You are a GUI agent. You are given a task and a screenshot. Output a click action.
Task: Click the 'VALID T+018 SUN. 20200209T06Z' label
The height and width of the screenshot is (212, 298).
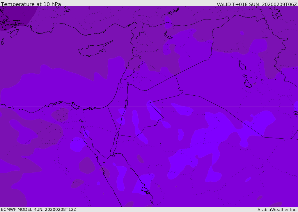pyautogui.click(x=257, y=4)
